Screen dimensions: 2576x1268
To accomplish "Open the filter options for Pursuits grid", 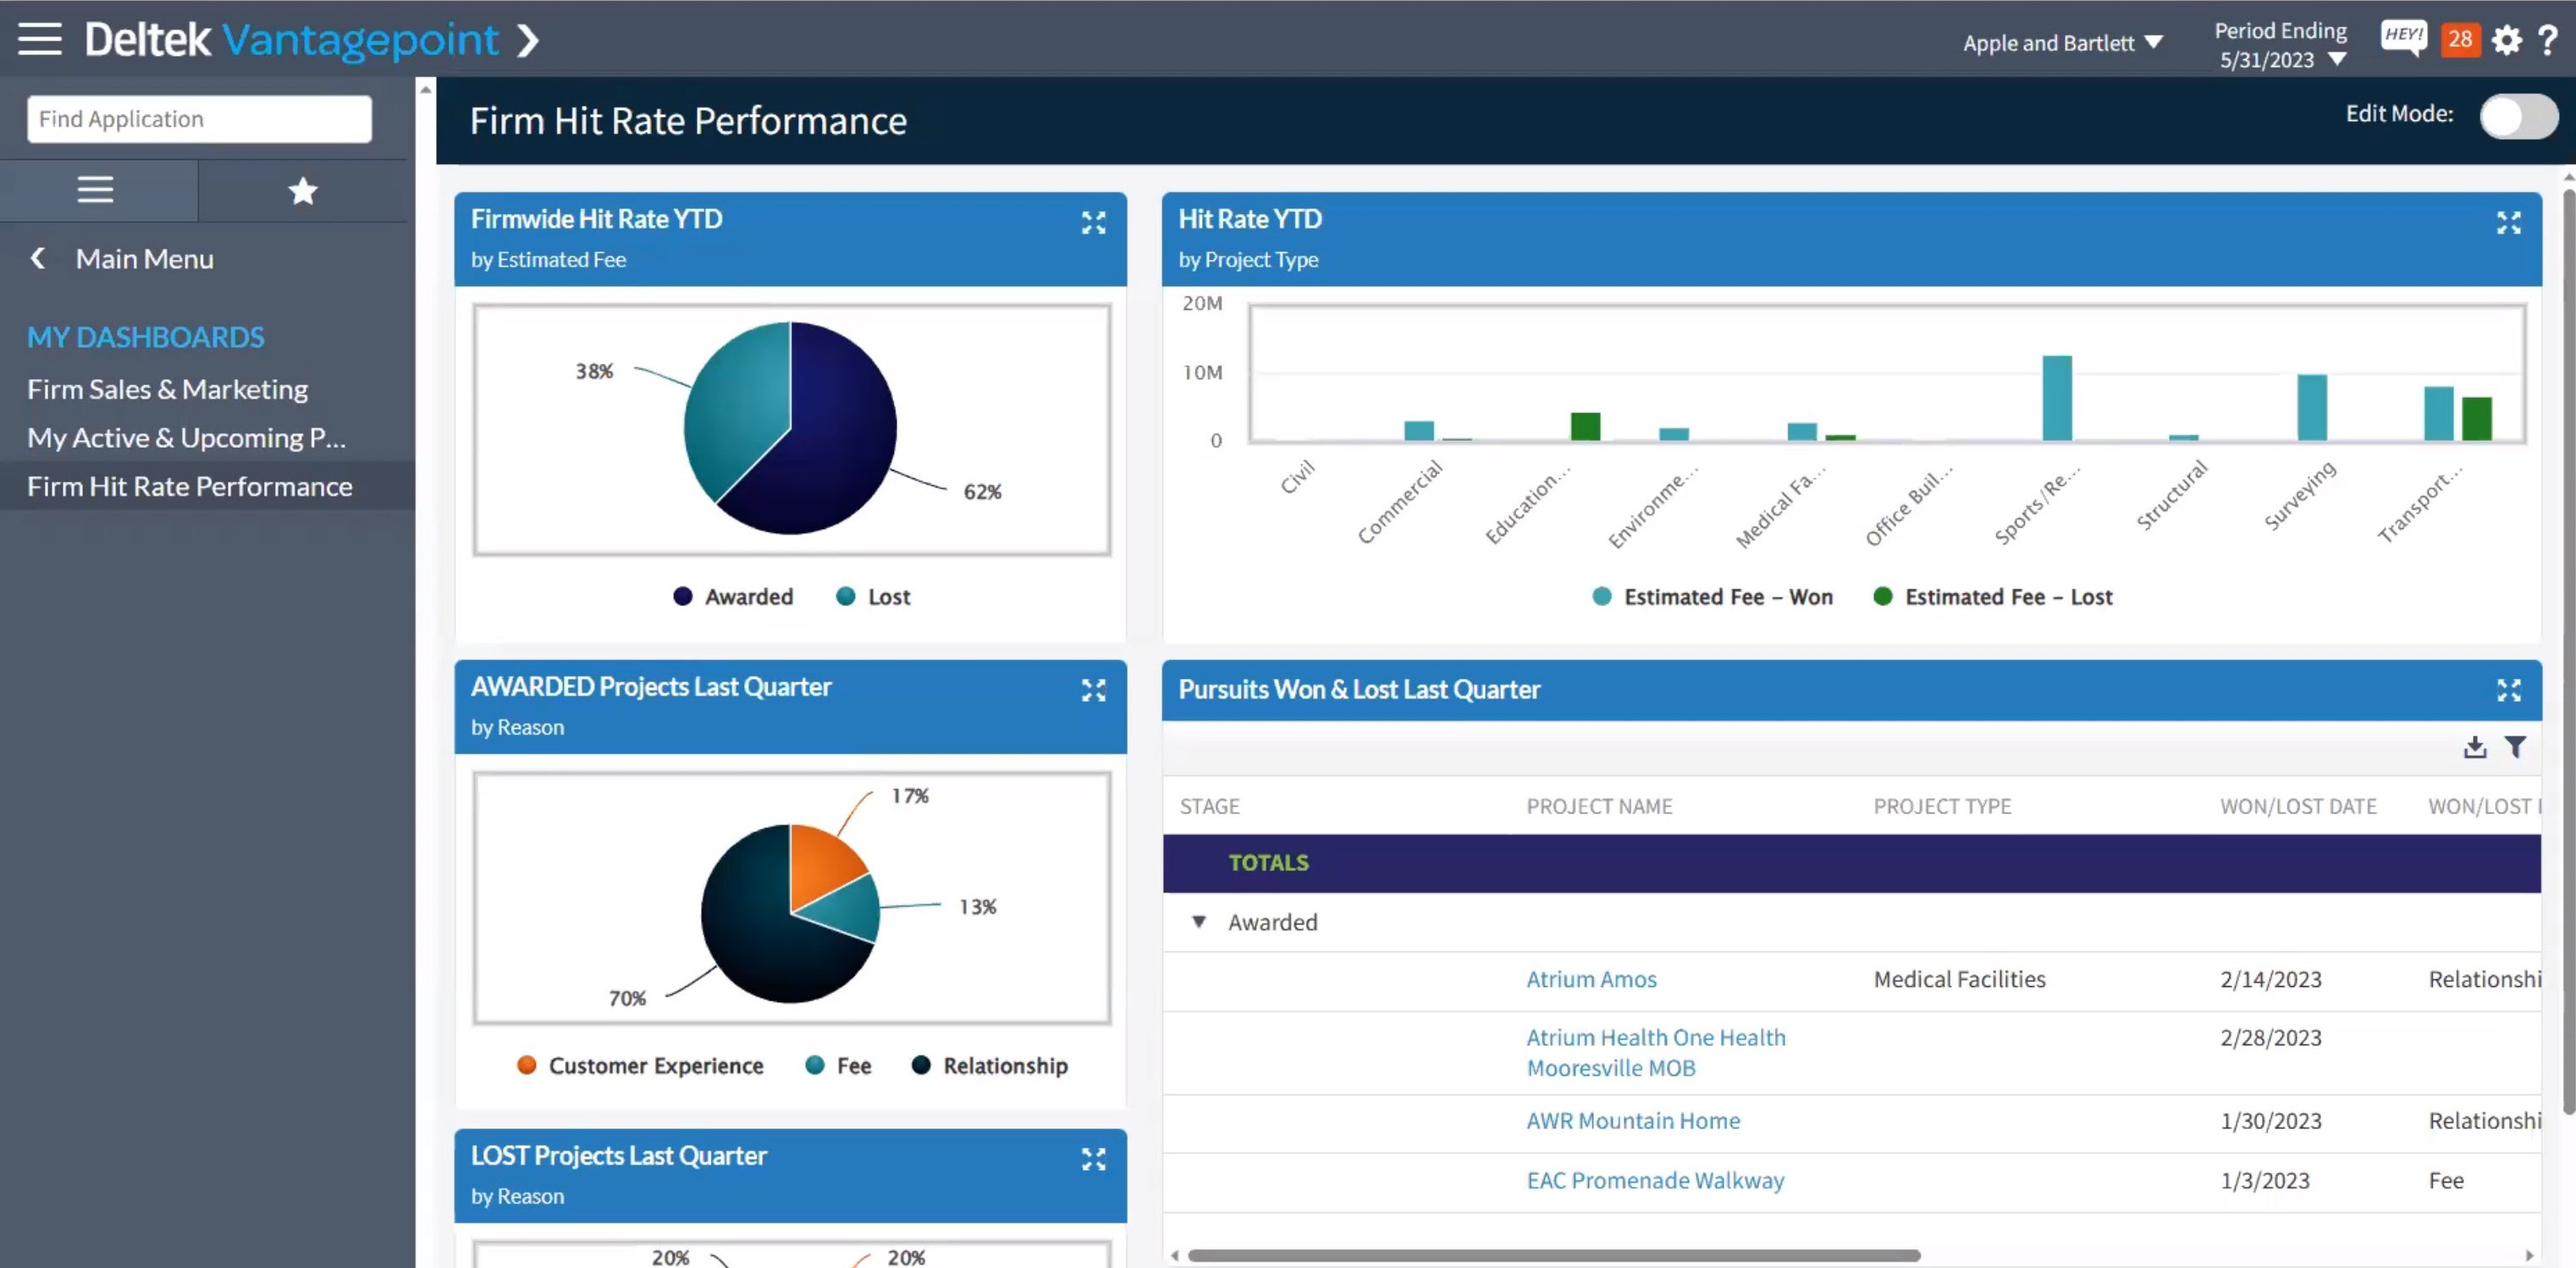I will coord(2514,747).
